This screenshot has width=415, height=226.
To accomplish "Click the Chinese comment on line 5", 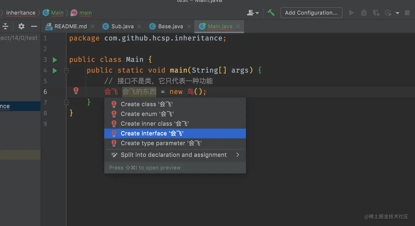I will click(158, 81).
